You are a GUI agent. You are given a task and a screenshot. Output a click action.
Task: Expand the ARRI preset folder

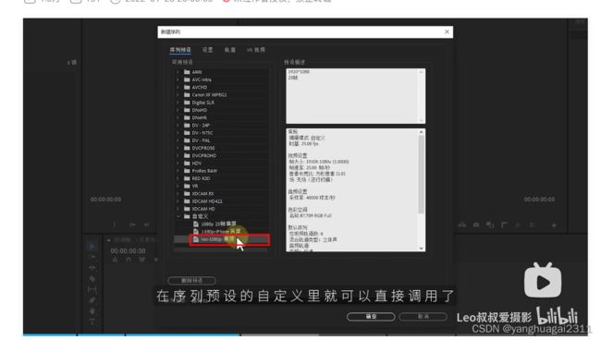178,72
